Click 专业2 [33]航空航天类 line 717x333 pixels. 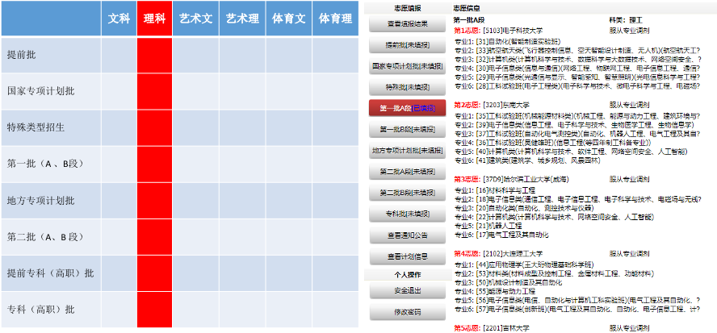[577, 50]
